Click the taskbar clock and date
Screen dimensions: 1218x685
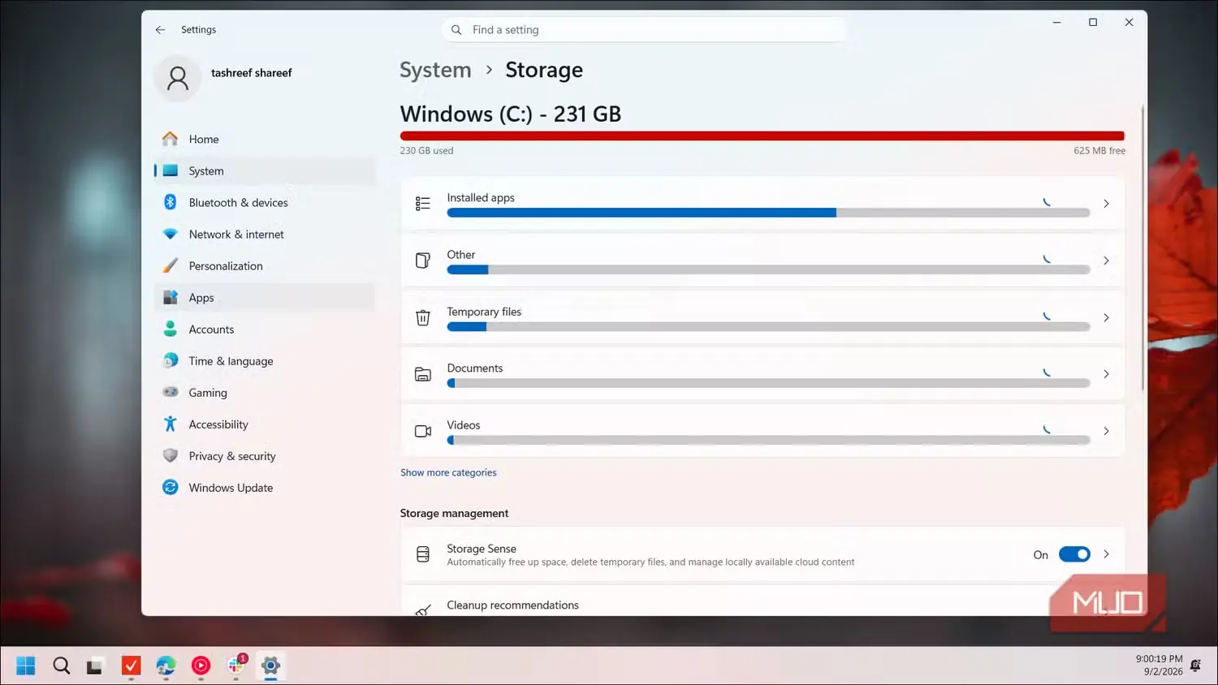click(1159, 666)
